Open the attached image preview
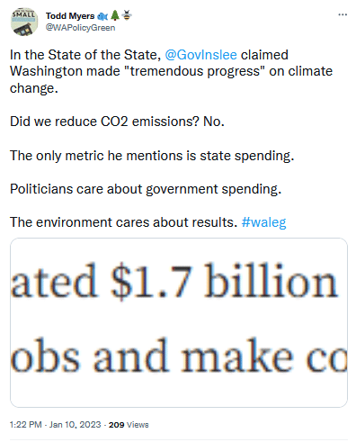Screen dimensions: 356x442 pos(179,322)
